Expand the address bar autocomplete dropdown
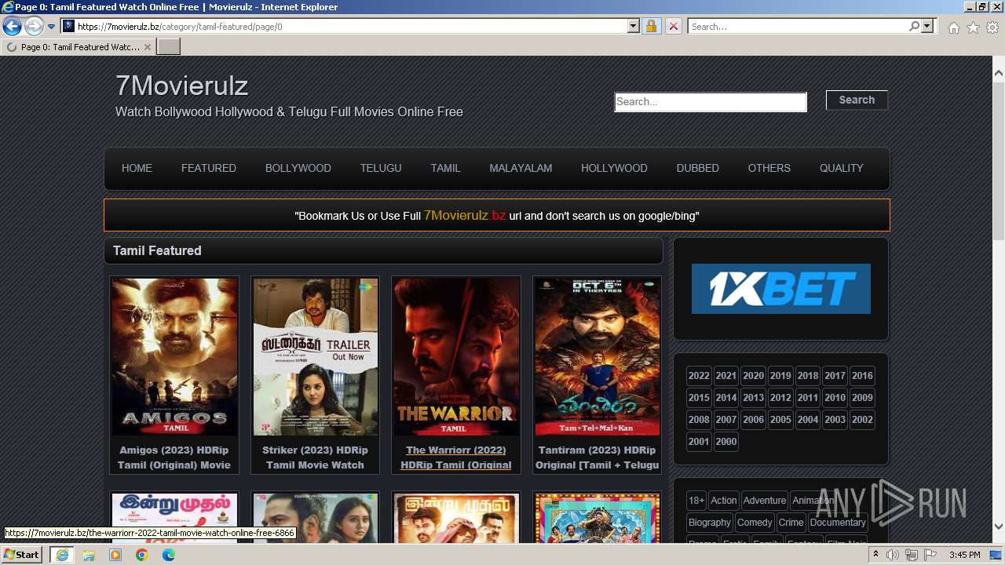Image resolution: width=1005 pixels, height=565 pixels. coord(634,26)
